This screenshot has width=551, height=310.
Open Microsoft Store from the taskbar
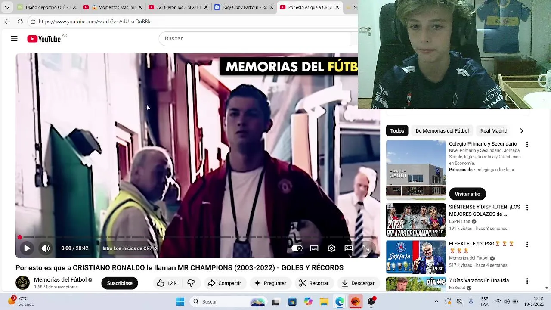[x=292, y=302]
